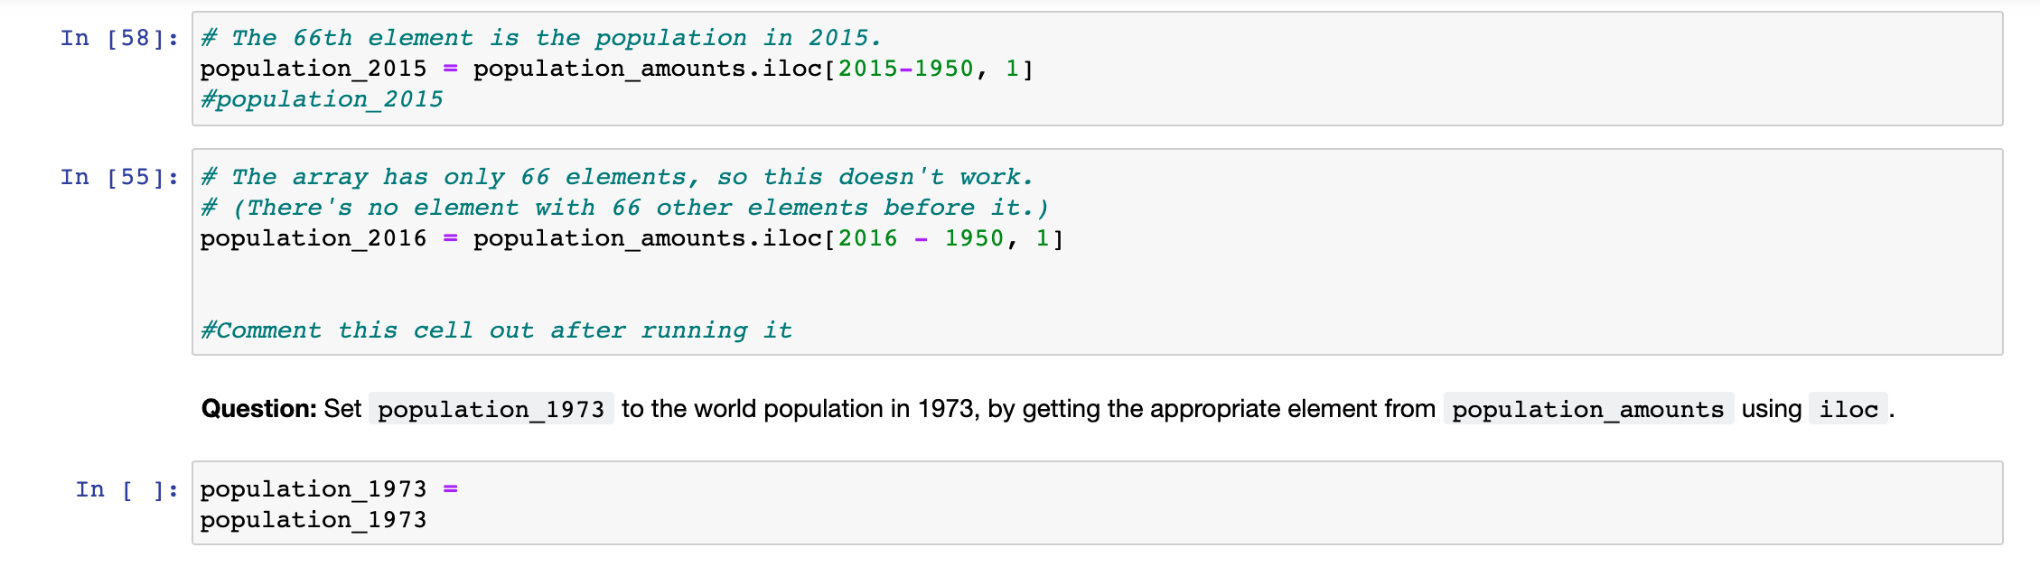2040x585 pixels.
Task: Click the second 'population_1973' line in last cell
Action: (313, 520)
